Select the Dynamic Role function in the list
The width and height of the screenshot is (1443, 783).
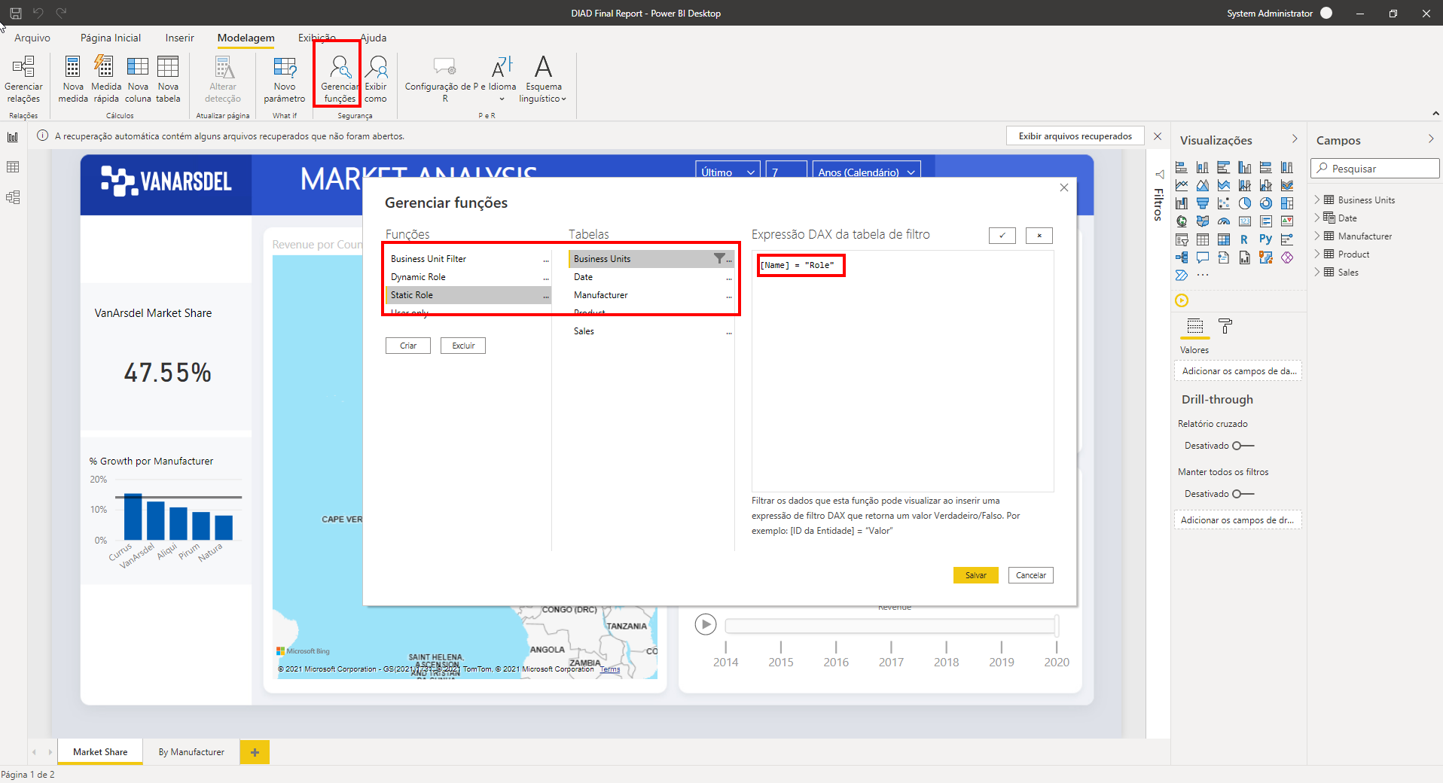click(x=468, y=277)
